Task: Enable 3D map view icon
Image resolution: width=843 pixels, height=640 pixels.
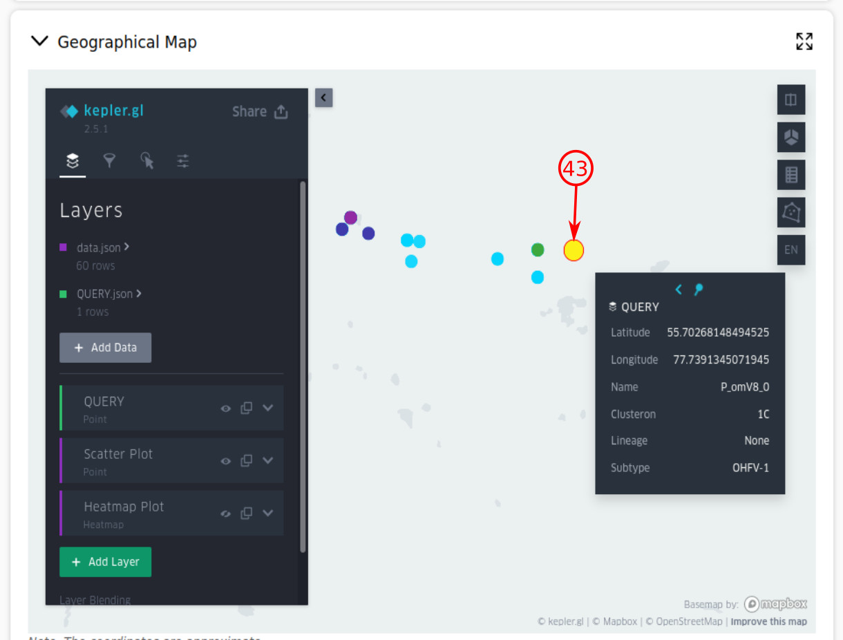Action: pos(790,138)
